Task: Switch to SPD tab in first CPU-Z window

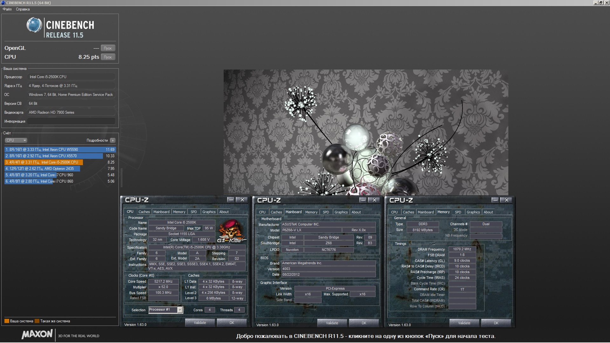Action: point(194,212)
